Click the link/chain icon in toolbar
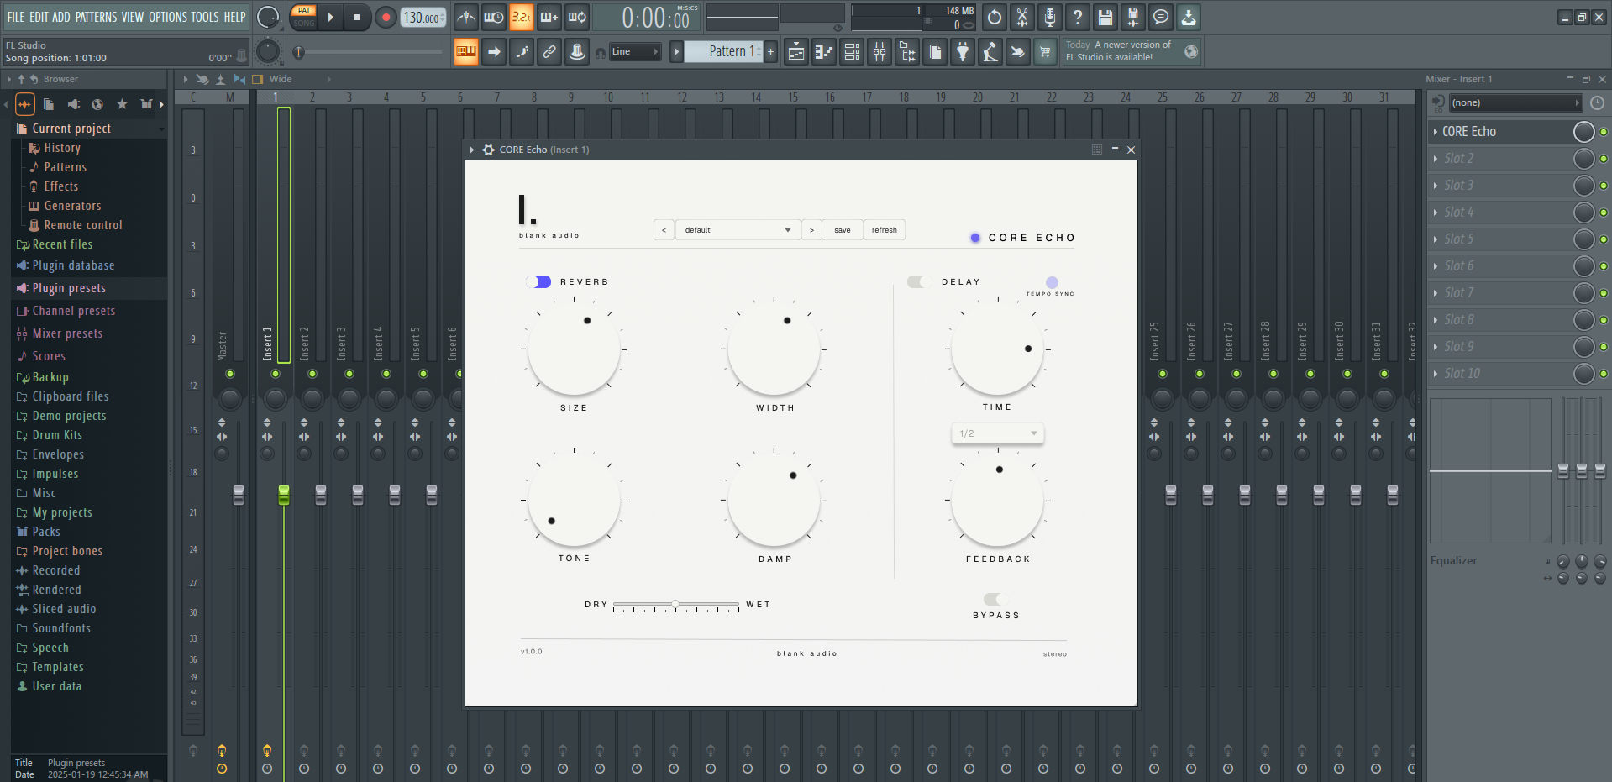Viewport: 1612px width, 782px height. point(549,52)
